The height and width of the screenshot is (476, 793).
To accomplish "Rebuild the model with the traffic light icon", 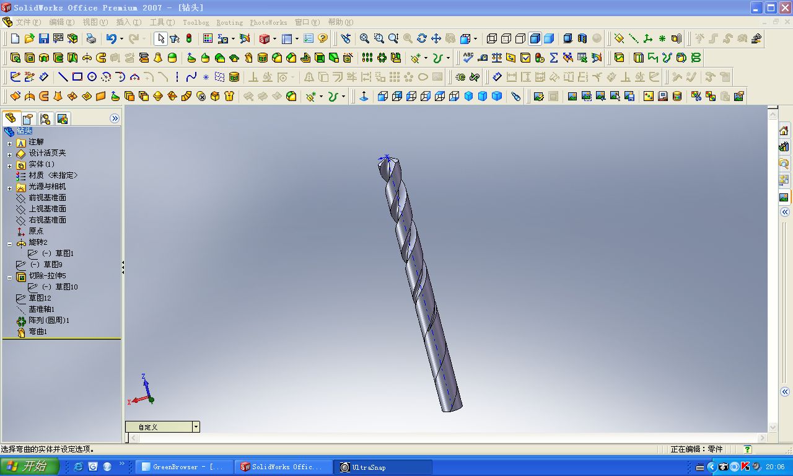I will 189,38.
